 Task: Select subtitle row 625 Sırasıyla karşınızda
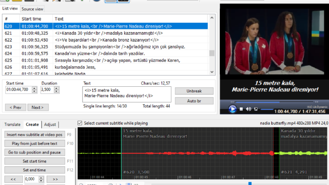click(106, 61)
